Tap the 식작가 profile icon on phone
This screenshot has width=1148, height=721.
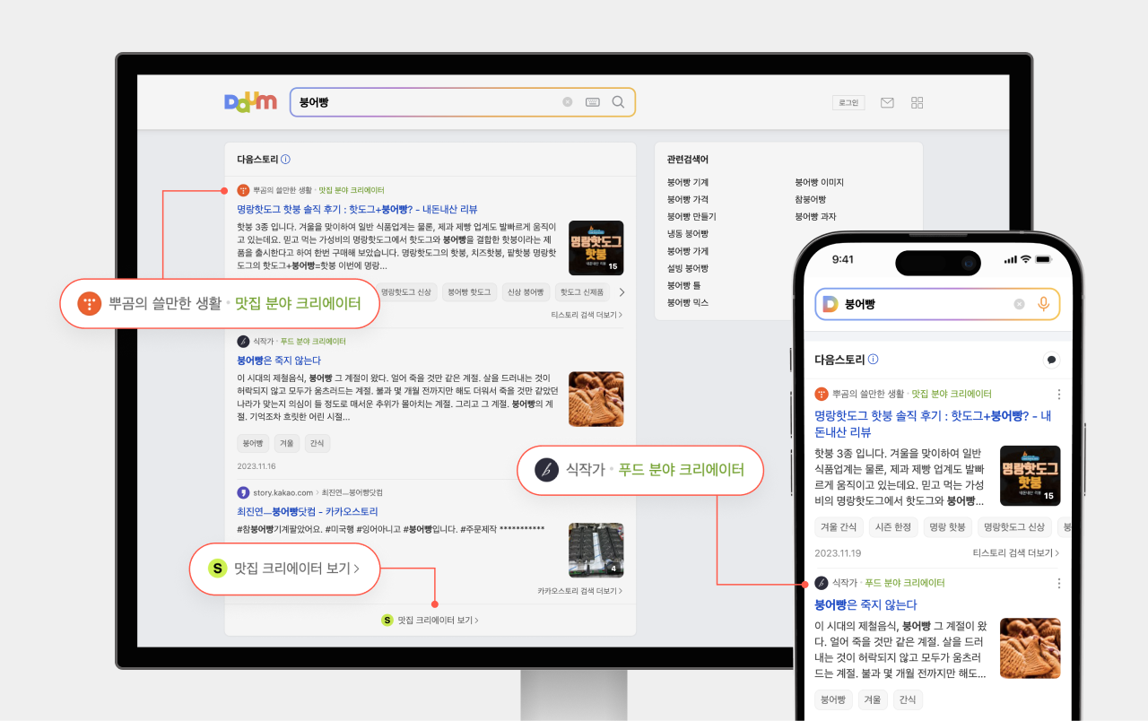click(x=822, y=583)
